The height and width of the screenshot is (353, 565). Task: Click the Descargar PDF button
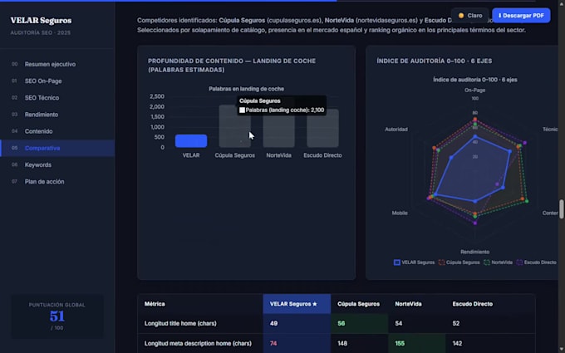point(521,16)
